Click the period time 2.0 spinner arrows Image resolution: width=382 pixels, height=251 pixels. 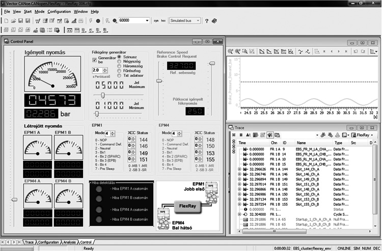point(105,70)
